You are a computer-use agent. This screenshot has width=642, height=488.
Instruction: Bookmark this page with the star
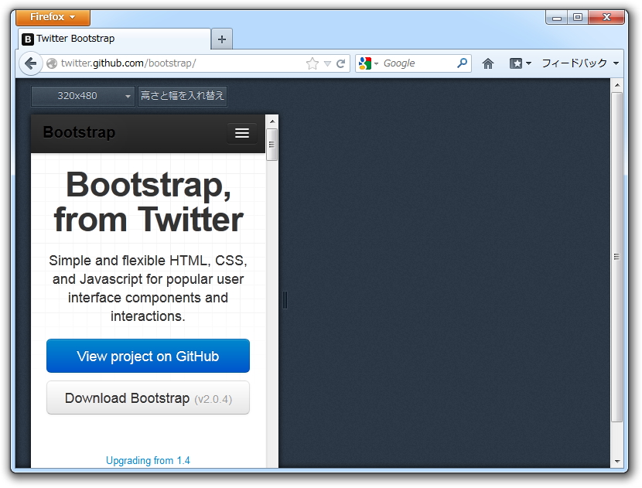click(x=312, y=63)
